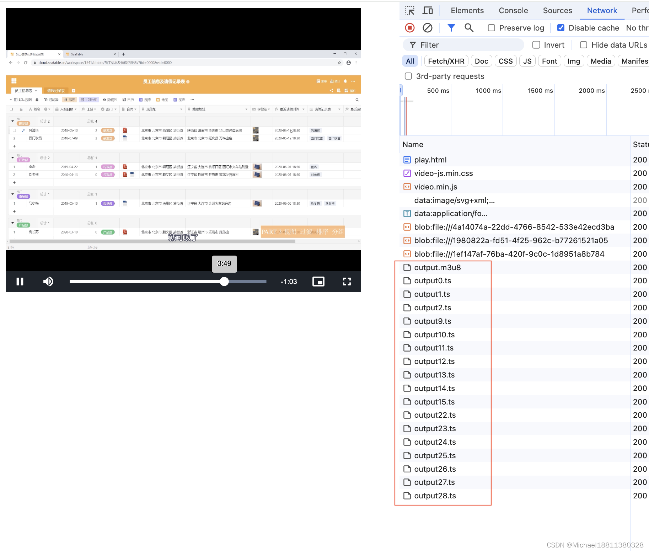This screenshot has width=649, height=551.
Task: Open 默认视图 view dropdown in video
Action: point(21,100)
